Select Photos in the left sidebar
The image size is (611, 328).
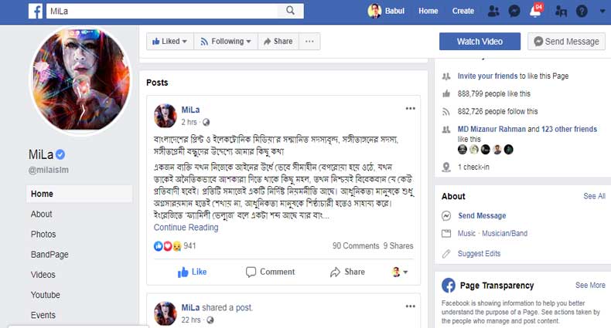click(43, 234)
